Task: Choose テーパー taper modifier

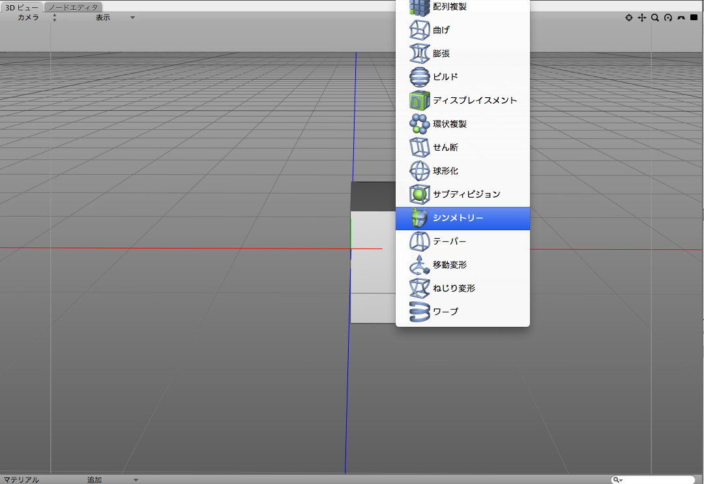Action: click(x=462, y=241)
